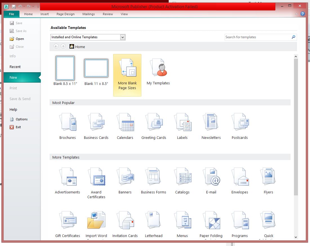Click the template list scrollbar up arrow
Image resolution: width=310 pixels, height=246 pixels.
296,57
